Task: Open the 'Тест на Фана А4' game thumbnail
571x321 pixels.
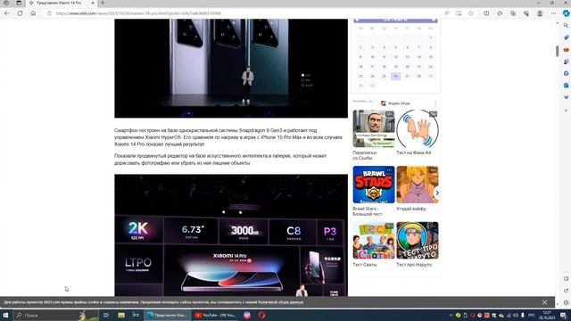Action: [x=418, y=128]
